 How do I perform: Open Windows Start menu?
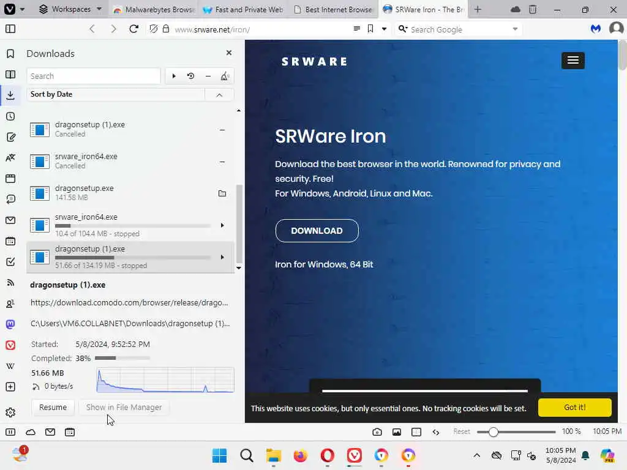pos(219,455)
